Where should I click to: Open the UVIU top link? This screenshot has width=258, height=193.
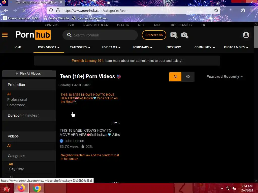[71, 25]
